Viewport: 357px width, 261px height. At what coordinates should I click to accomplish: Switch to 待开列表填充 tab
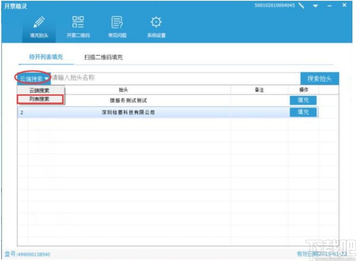click(46, 57)
